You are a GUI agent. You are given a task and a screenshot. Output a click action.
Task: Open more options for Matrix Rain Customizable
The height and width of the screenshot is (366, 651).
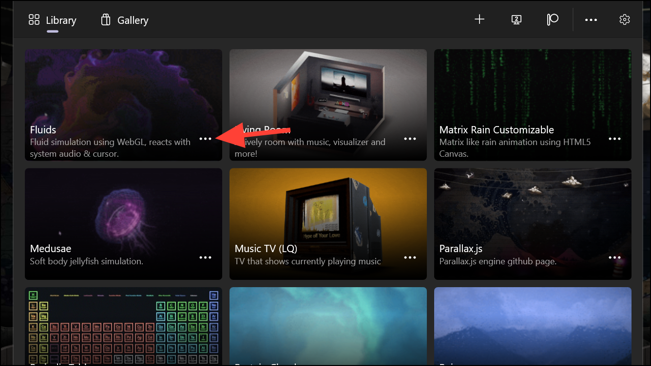click(615, 139)
